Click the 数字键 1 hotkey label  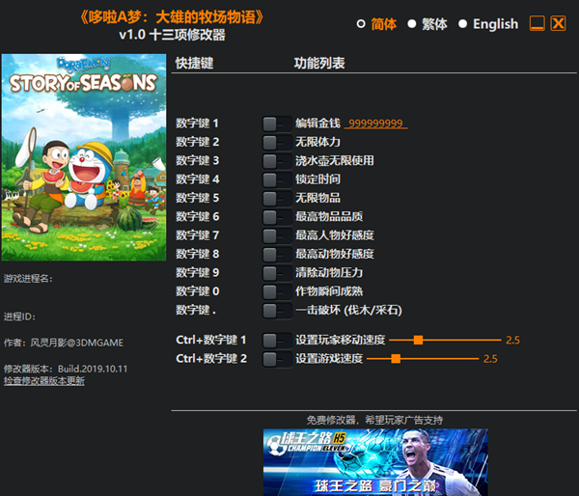click(x=197, y=124)
